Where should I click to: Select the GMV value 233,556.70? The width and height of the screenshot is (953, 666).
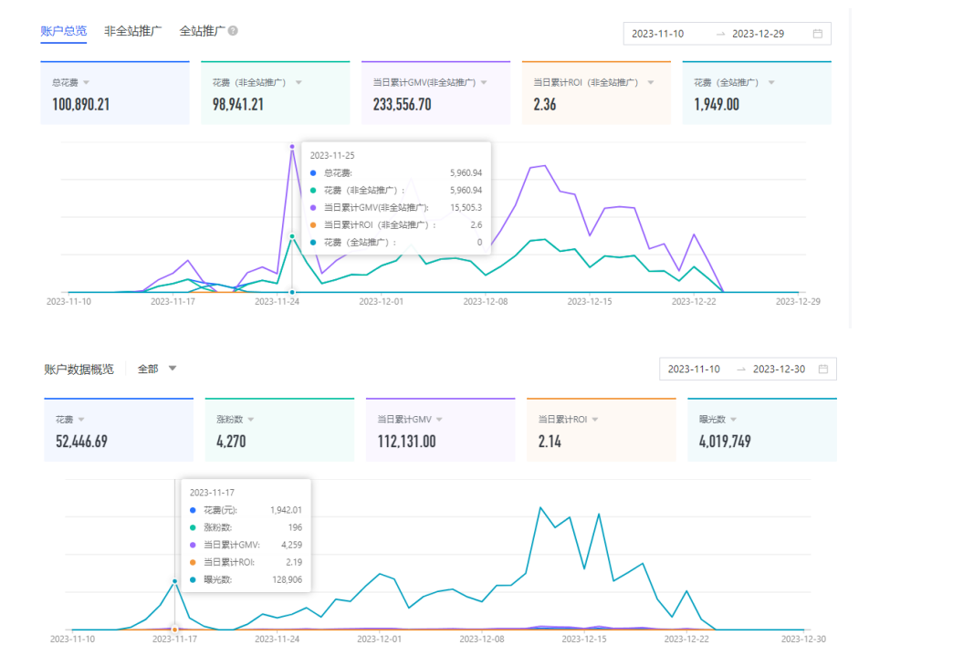[x=403, y=105]
